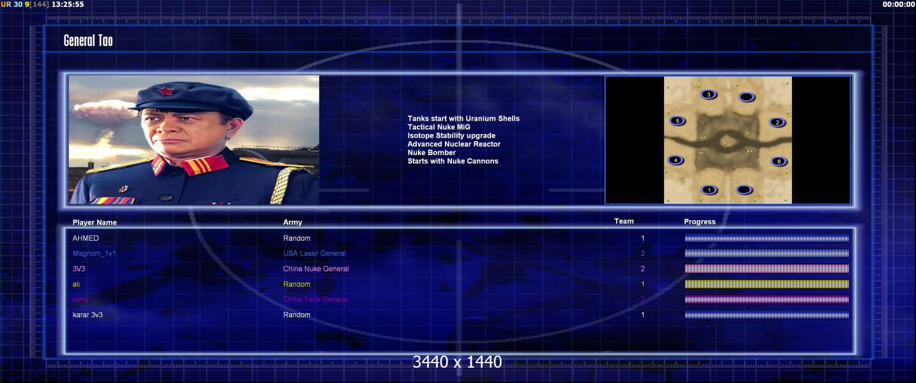Click the 'Army' column header
The height and width of the screenshot is (383, 916).
click(293, 222)
